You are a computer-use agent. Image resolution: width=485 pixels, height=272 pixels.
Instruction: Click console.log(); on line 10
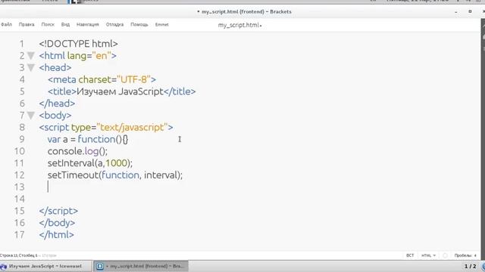77,151
